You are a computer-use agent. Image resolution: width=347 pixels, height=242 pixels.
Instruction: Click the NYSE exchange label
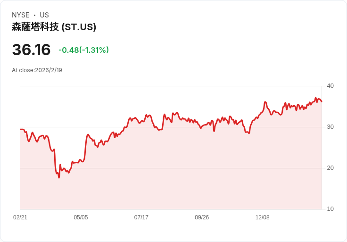[21, 15]
